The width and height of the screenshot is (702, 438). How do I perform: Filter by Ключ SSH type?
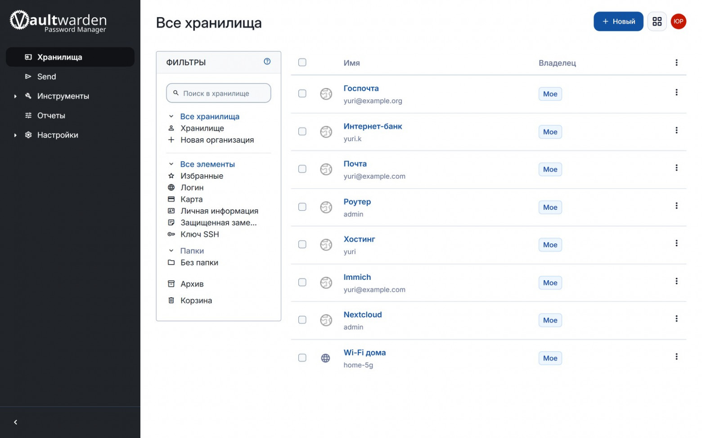pyautogui.click(x=200, y=234)
